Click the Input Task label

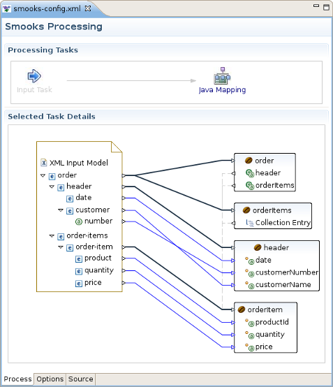click(x=34, y=89)
